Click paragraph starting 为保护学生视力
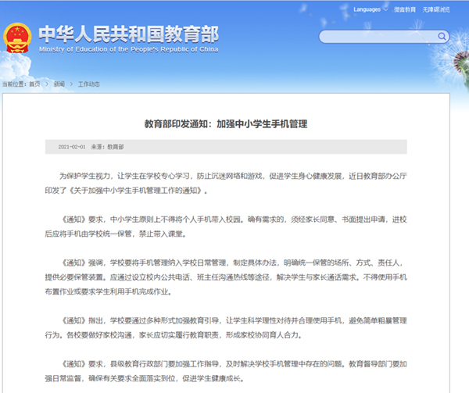 point(226,183)
